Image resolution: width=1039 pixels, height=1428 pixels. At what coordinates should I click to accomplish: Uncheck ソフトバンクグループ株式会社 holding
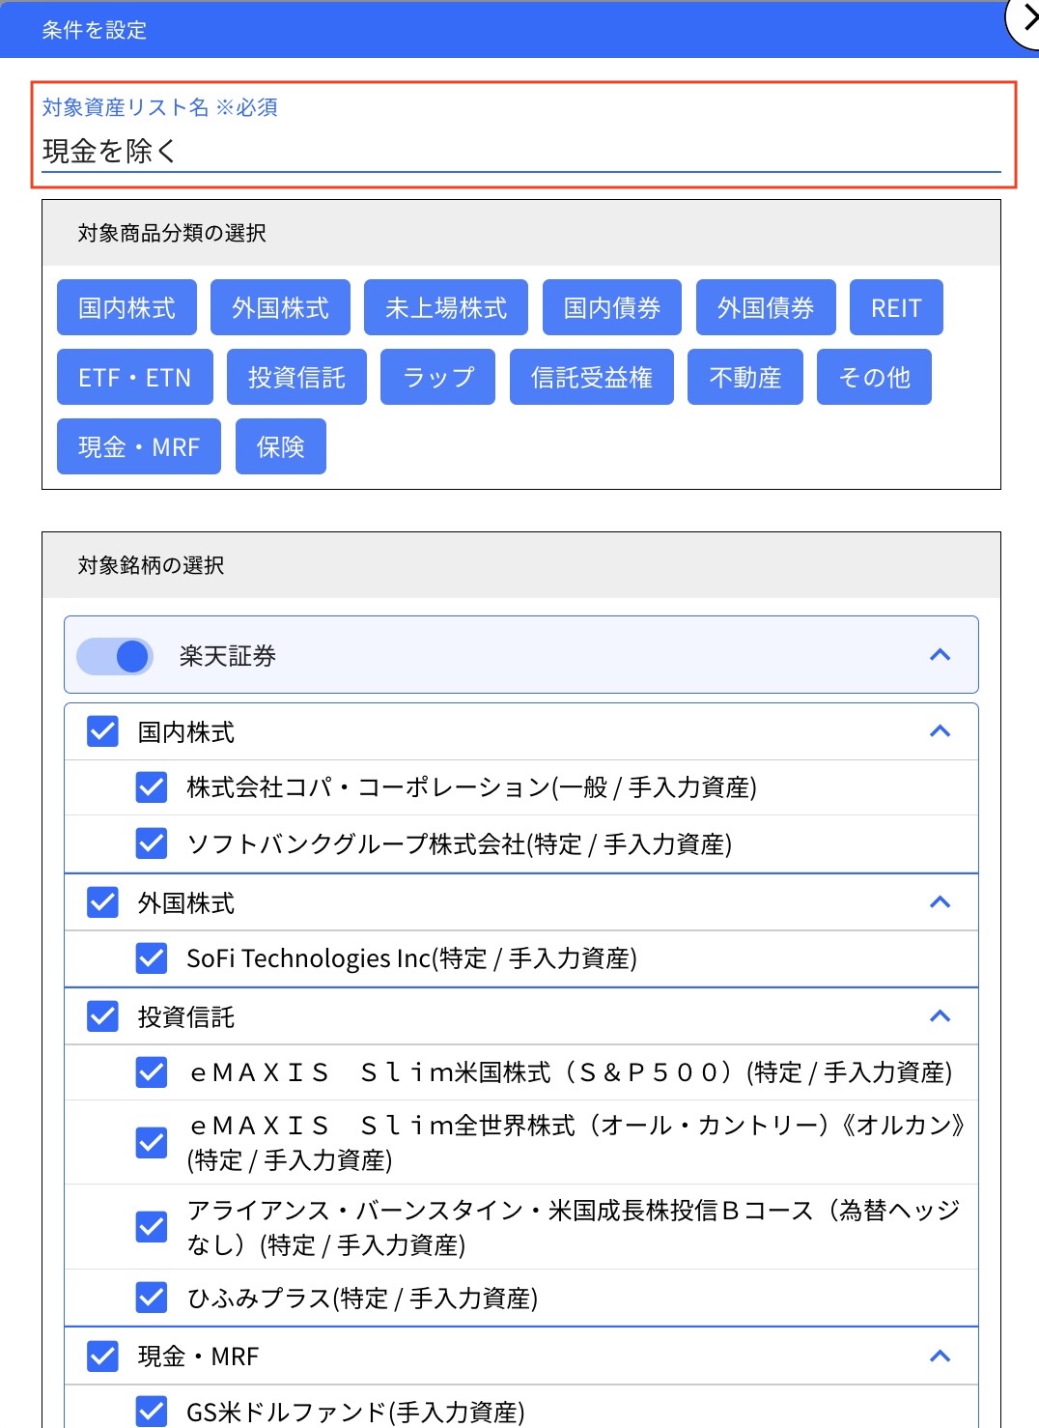[151, 843]
